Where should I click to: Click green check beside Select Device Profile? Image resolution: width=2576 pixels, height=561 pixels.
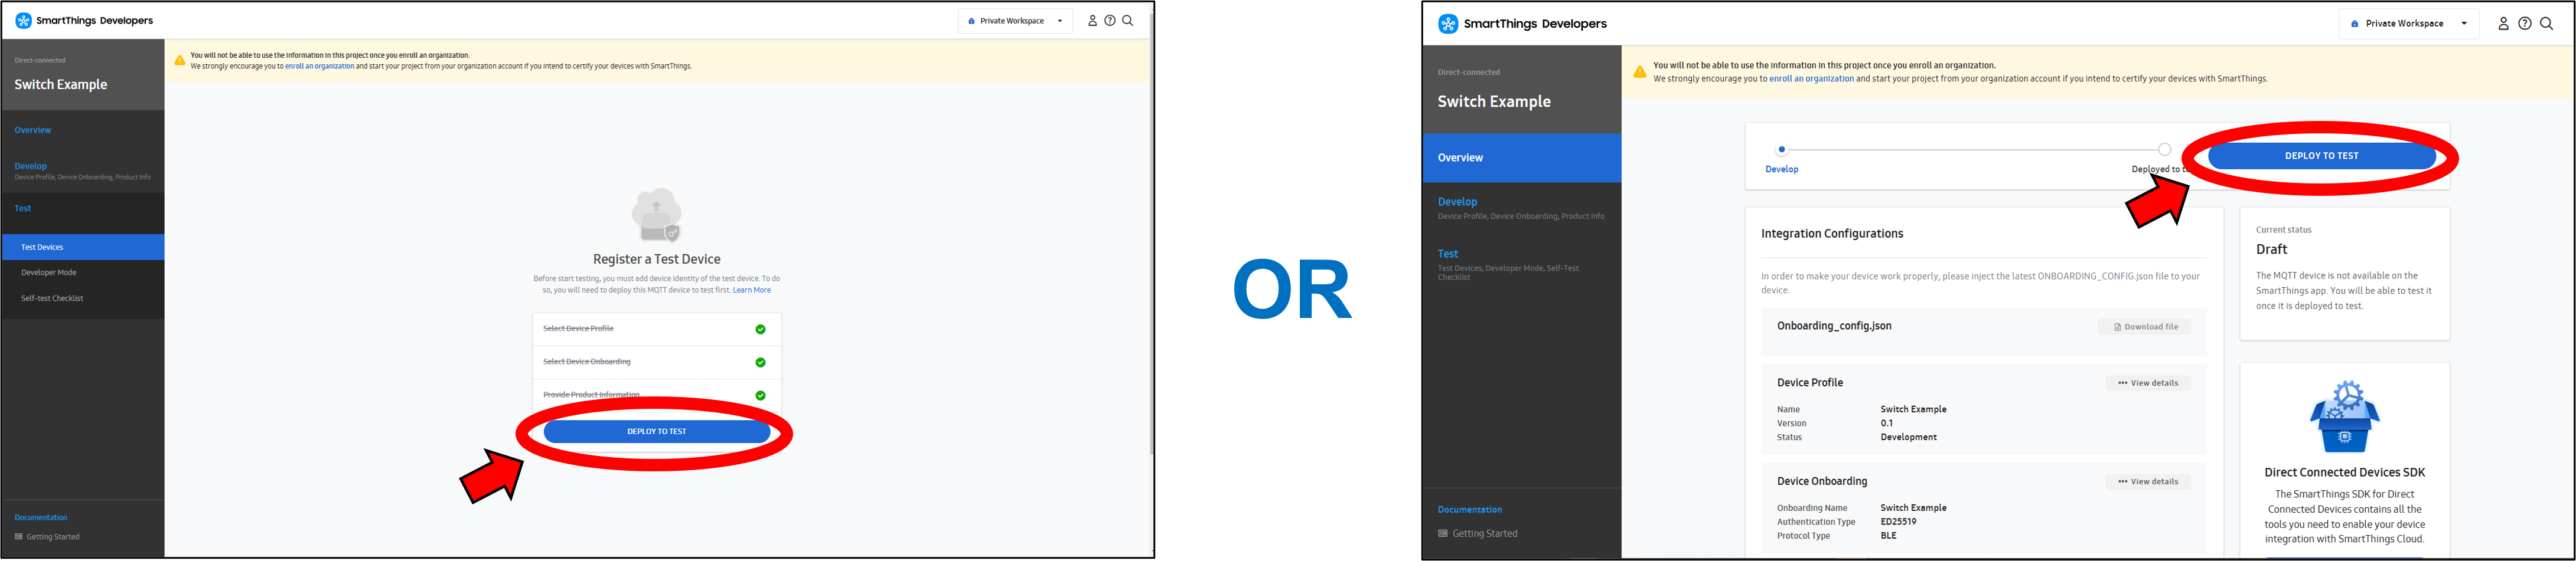pyautogui.click(x=760, y=329)
